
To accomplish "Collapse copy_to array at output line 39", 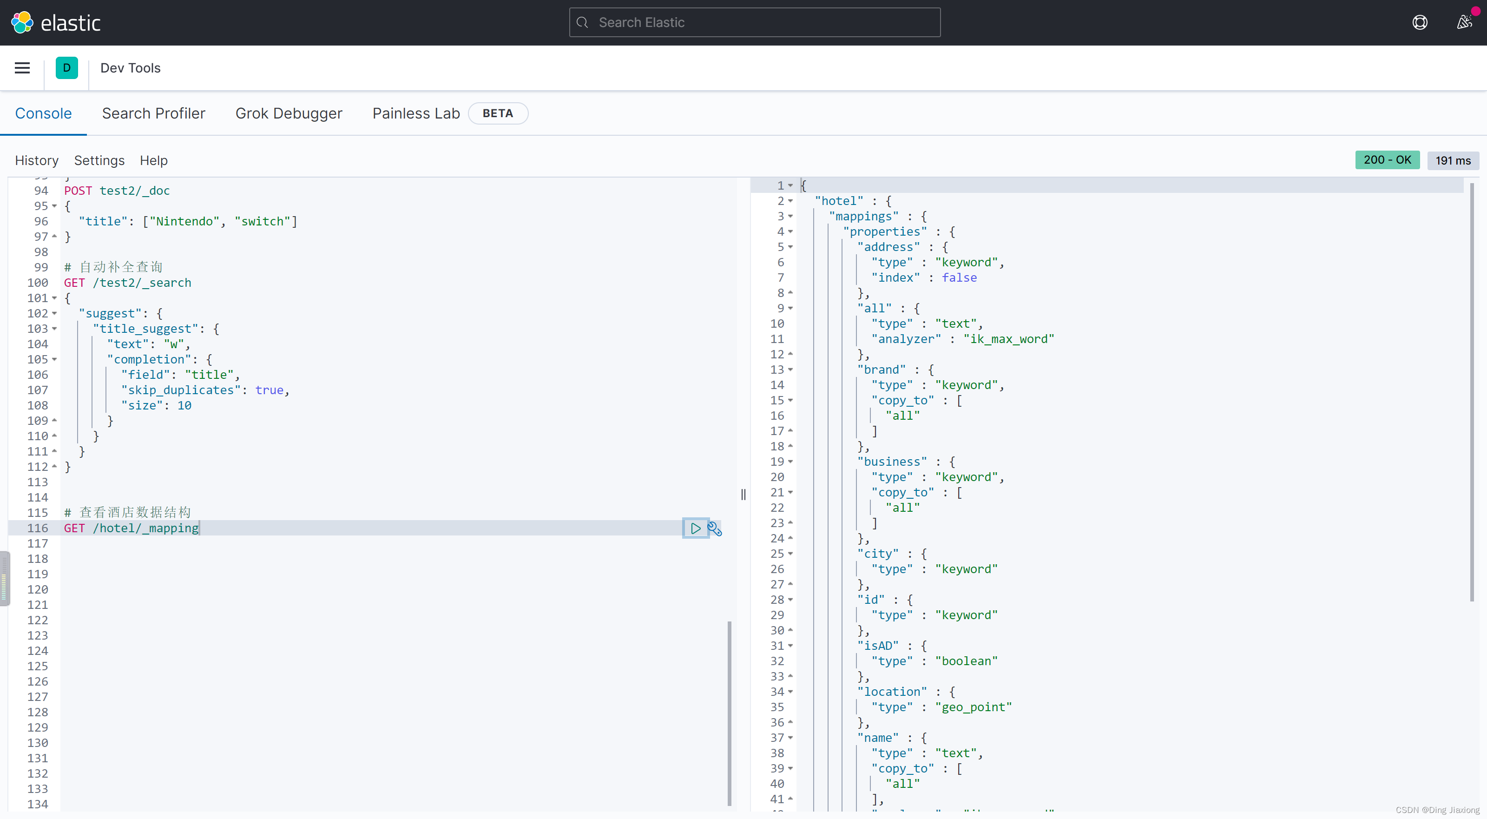I will coord(790,768).
